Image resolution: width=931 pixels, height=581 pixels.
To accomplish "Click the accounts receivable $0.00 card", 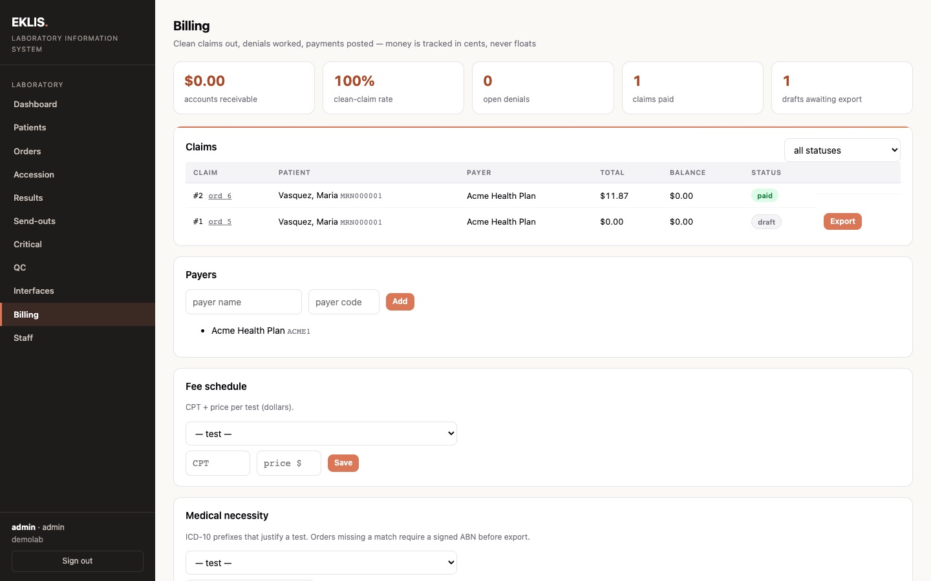I will point(244,88).
